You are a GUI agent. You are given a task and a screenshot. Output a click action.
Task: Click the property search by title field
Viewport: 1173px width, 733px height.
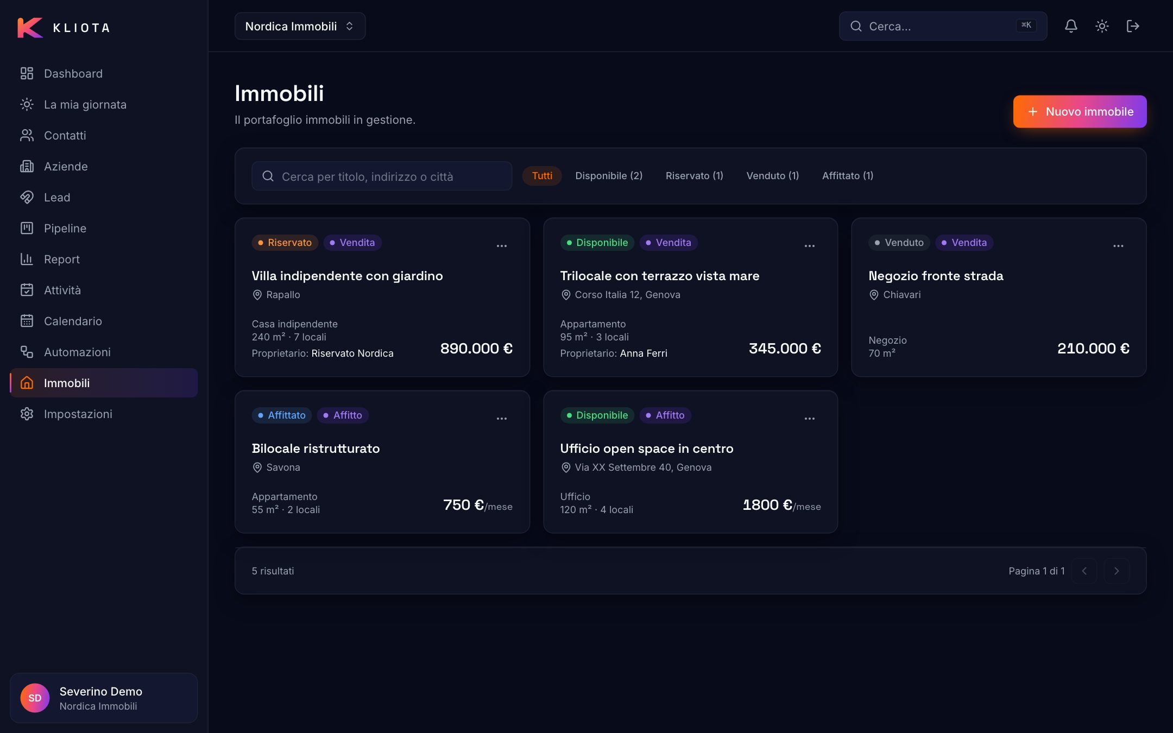[x=382, y=176]
